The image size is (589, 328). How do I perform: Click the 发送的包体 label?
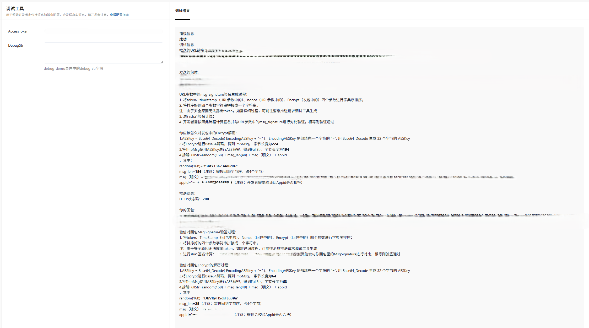[189, 72]
